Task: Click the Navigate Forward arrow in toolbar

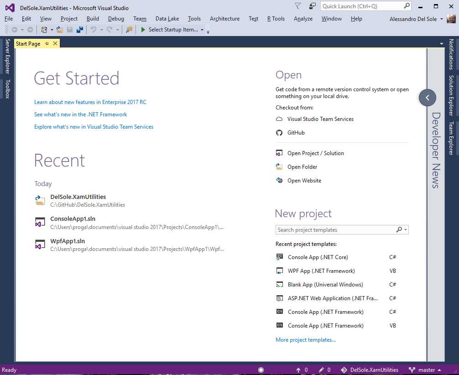Action: coord(30,30)
